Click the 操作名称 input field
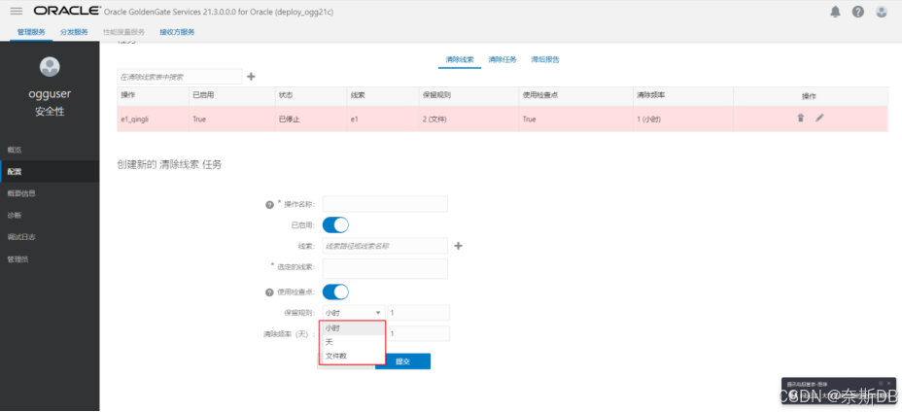The height and width of the screenshot is (412, 902). (x=385, y=204)
